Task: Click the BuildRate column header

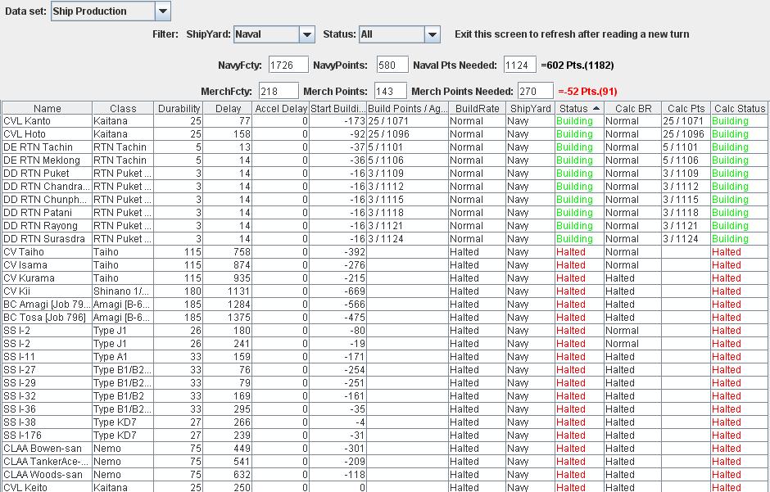Action: coord(478,108)
